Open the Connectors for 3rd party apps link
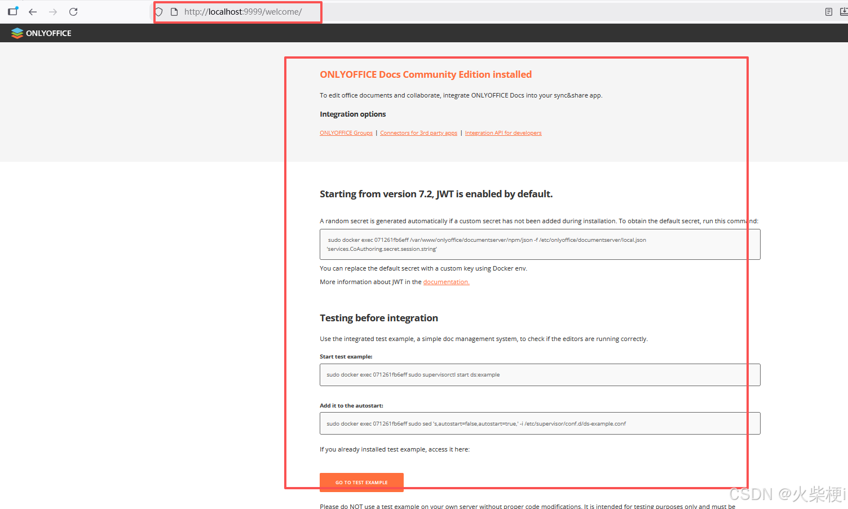Viewport: 848px width, 509px height. (x=418, y=132)
